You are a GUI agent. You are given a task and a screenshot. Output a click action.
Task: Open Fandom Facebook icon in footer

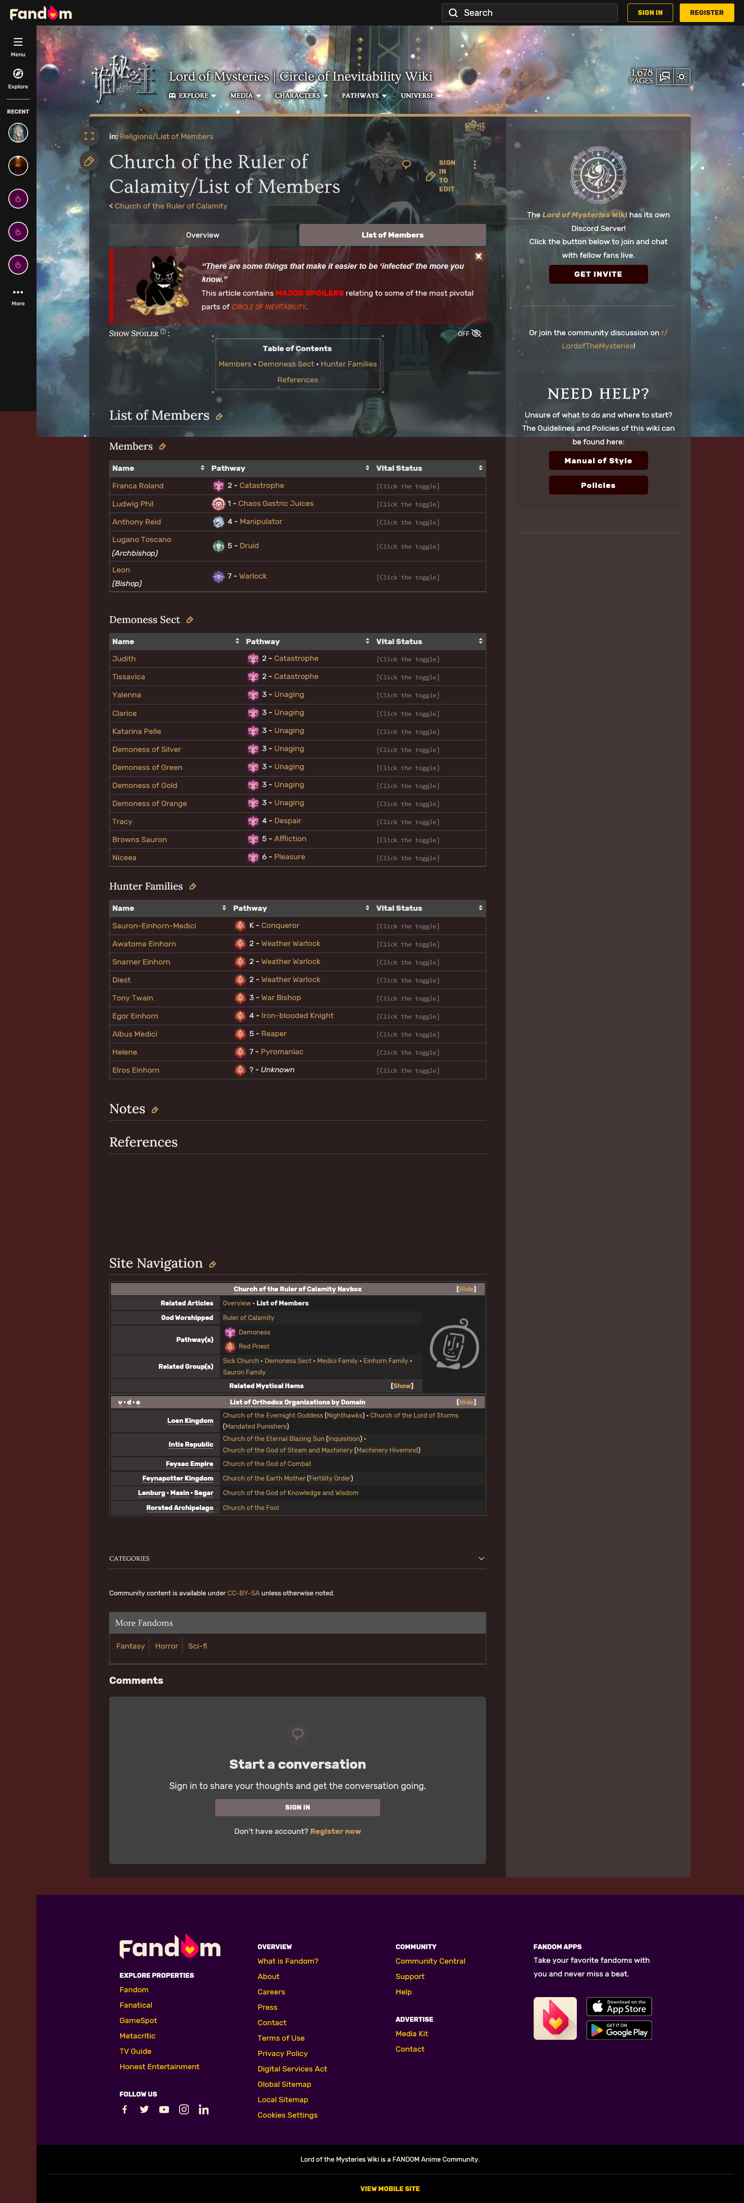pos(125,2109)
